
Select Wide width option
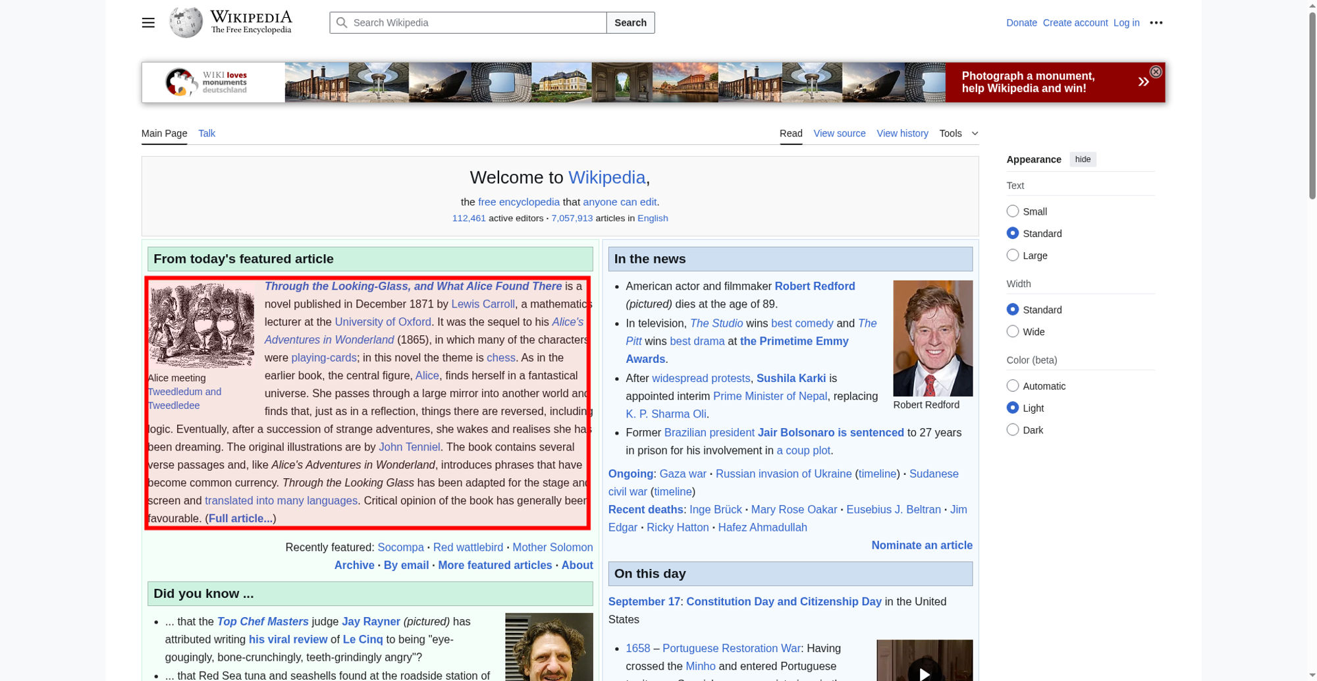pos(1013,331)
